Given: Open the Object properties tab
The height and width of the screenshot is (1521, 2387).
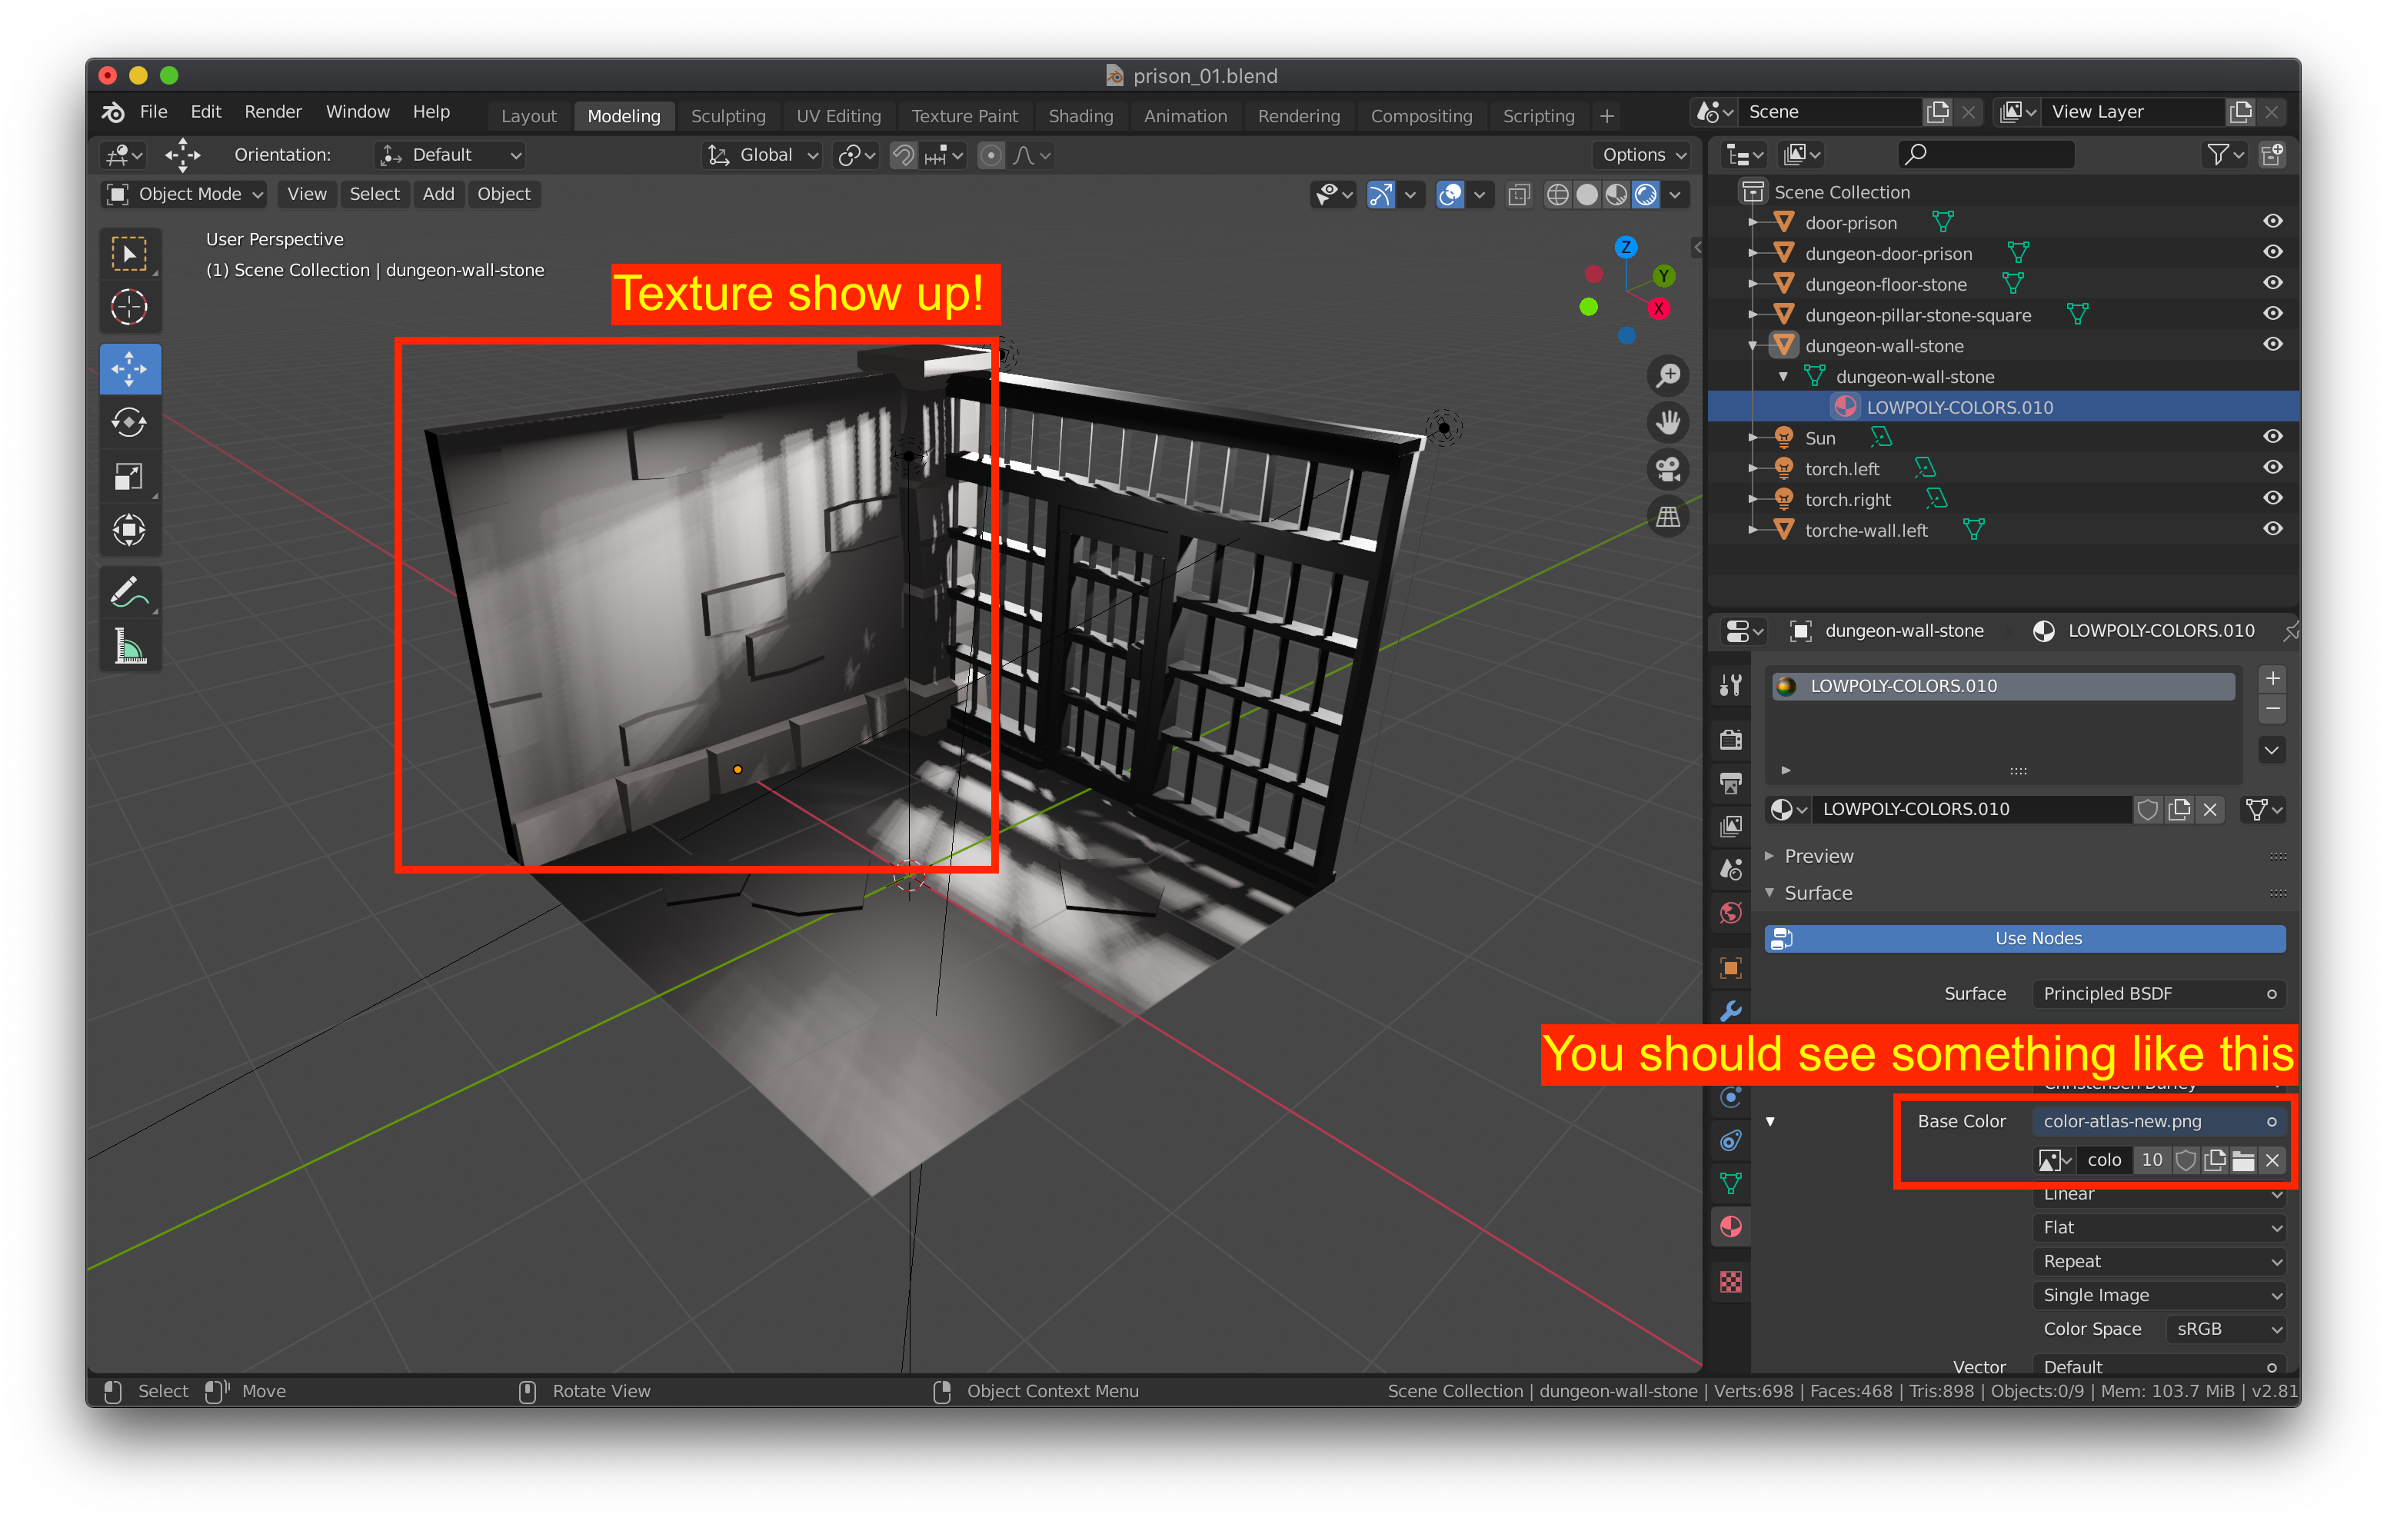Looking at the screenshot, I should [x=1731, y=967].
